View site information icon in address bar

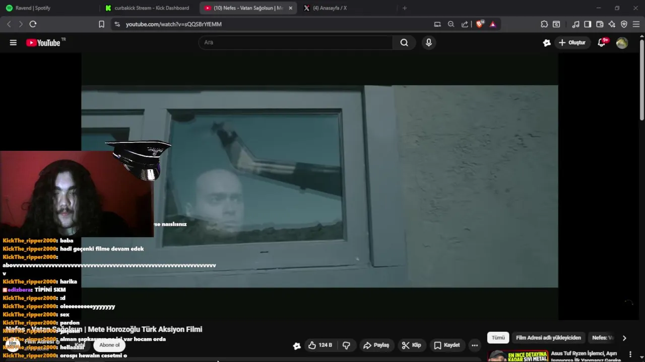pyautogui.click(x=117, y=24)
